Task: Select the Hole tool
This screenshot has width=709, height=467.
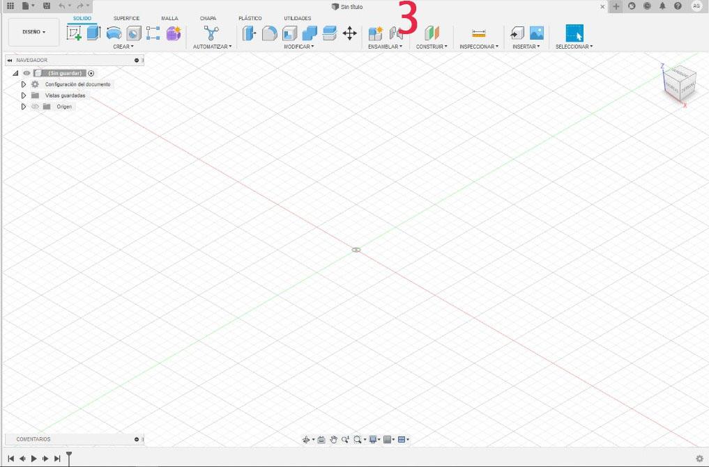Action: click(133, 33)
